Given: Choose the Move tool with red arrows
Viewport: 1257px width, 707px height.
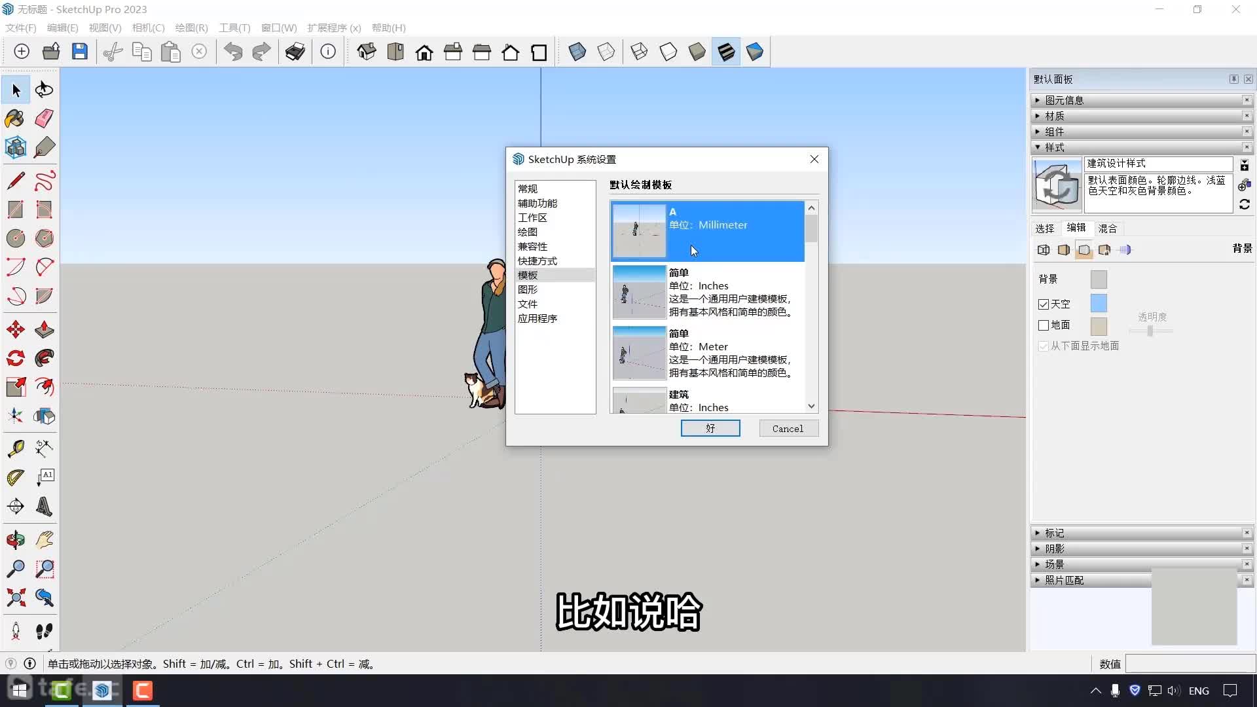Looking at the screenshot, I should pos(16,329).
